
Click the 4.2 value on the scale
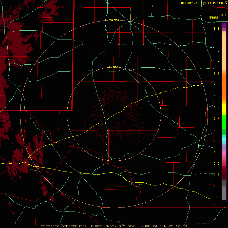click(x=217, y=107)
